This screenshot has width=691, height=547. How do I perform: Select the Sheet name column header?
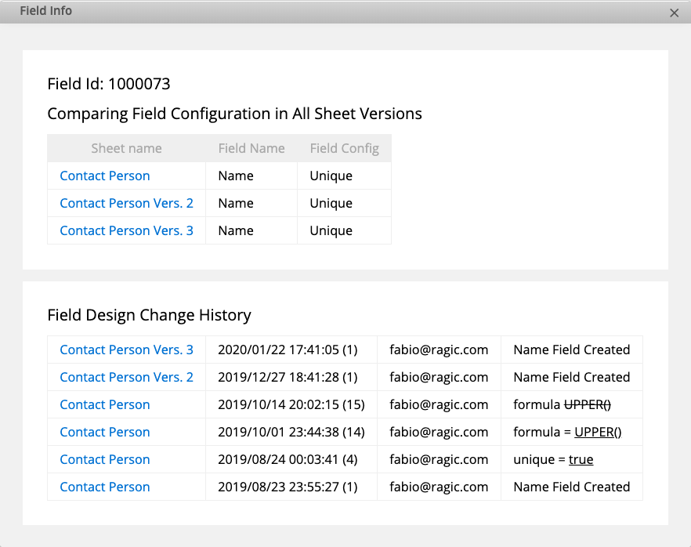[x=126, y=148]
